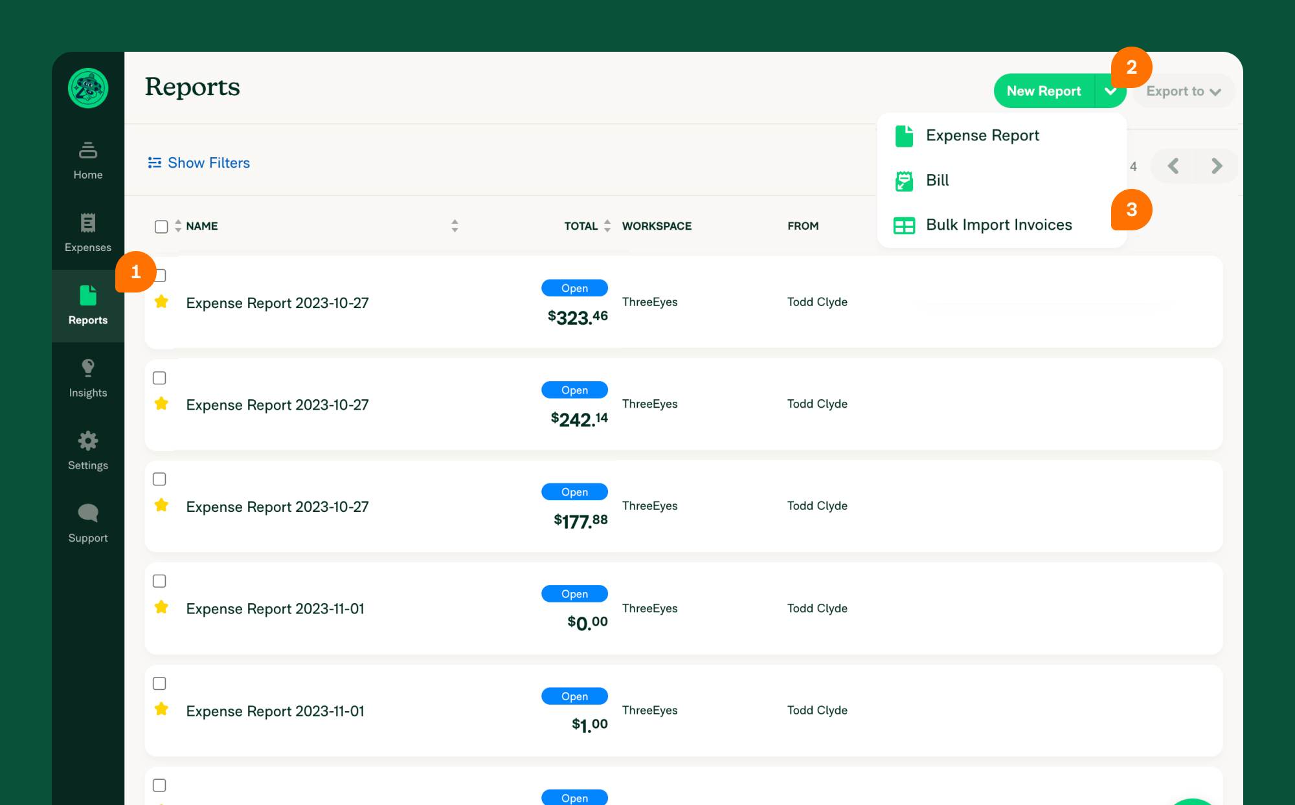Click the Show Filters button
The width and height of the screenshot is (1295, 805).
(199, 162)
